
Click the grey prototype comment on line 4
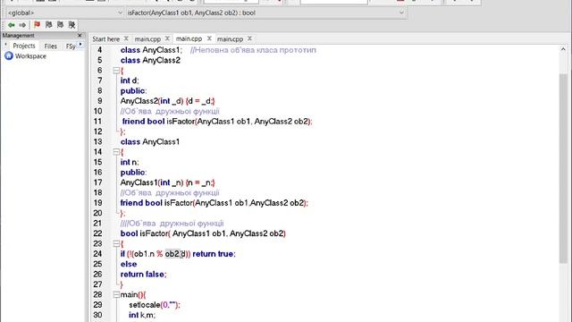[x=253, y=50]
